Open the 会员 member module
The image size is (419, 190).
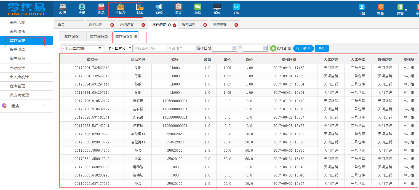[x=82, y=8]
